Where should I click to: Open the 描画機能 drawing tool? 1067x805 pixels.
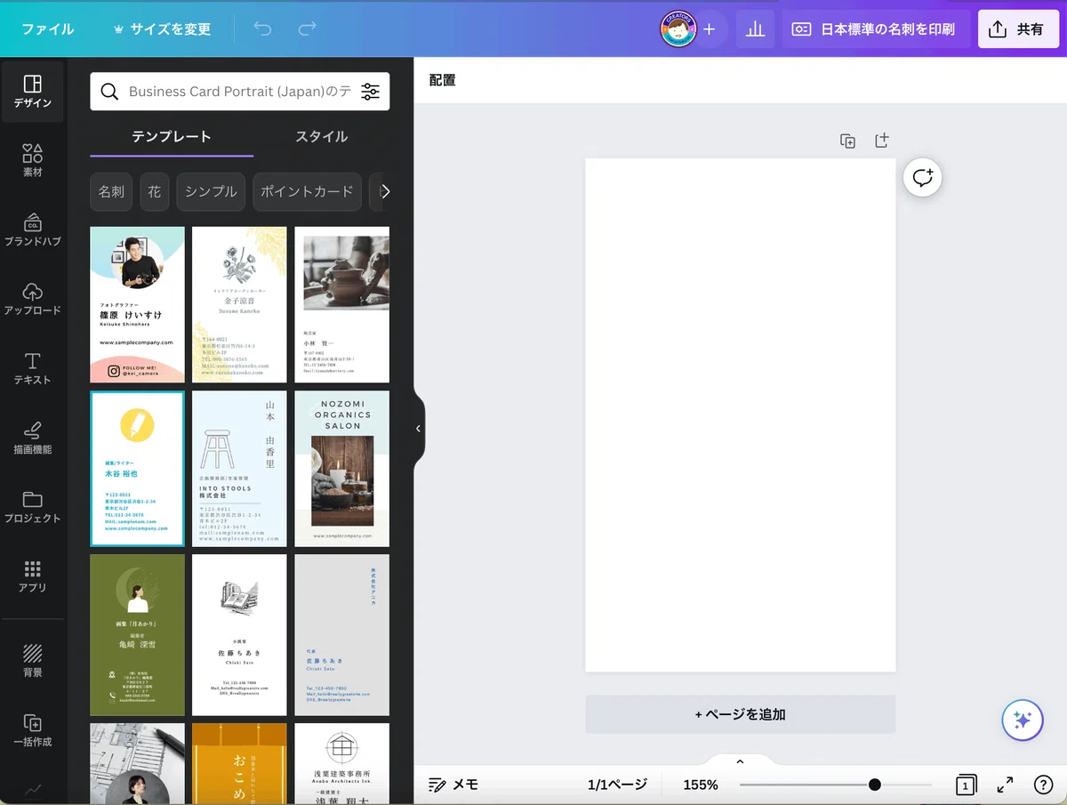click(32, 438)
